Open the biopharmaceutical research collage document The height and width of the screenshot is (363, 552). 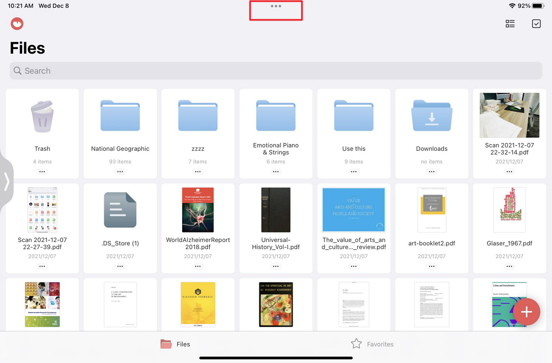coord(43,304)
